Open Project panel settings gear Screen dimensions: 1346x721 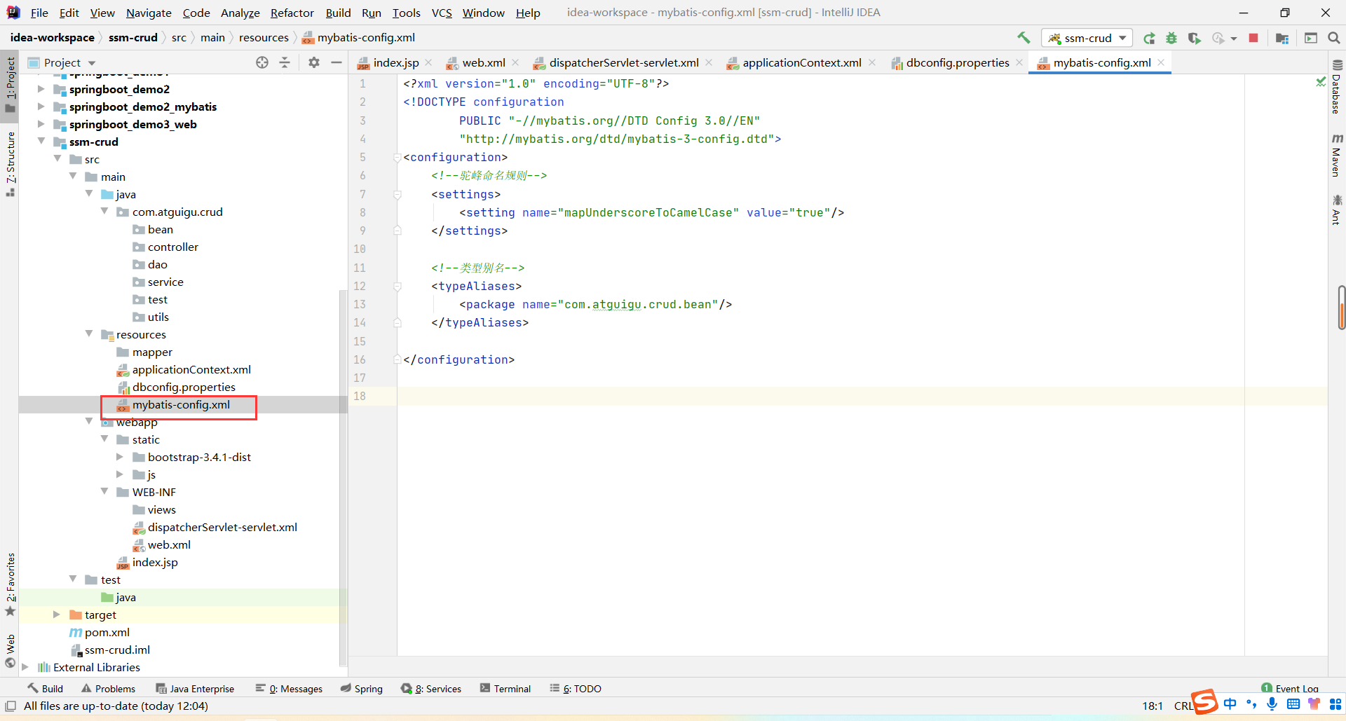coord(314,62)
